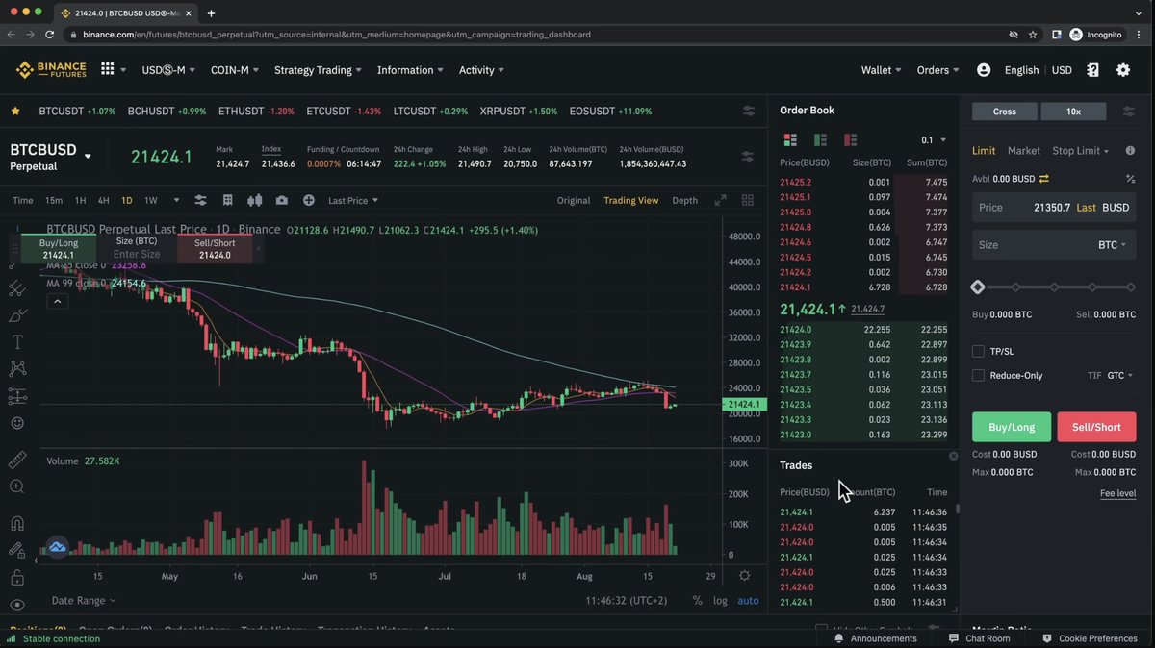This screenshot has height=648, width=1155.
Task: Expand the Date Range selector
Action: click(84, 601)
